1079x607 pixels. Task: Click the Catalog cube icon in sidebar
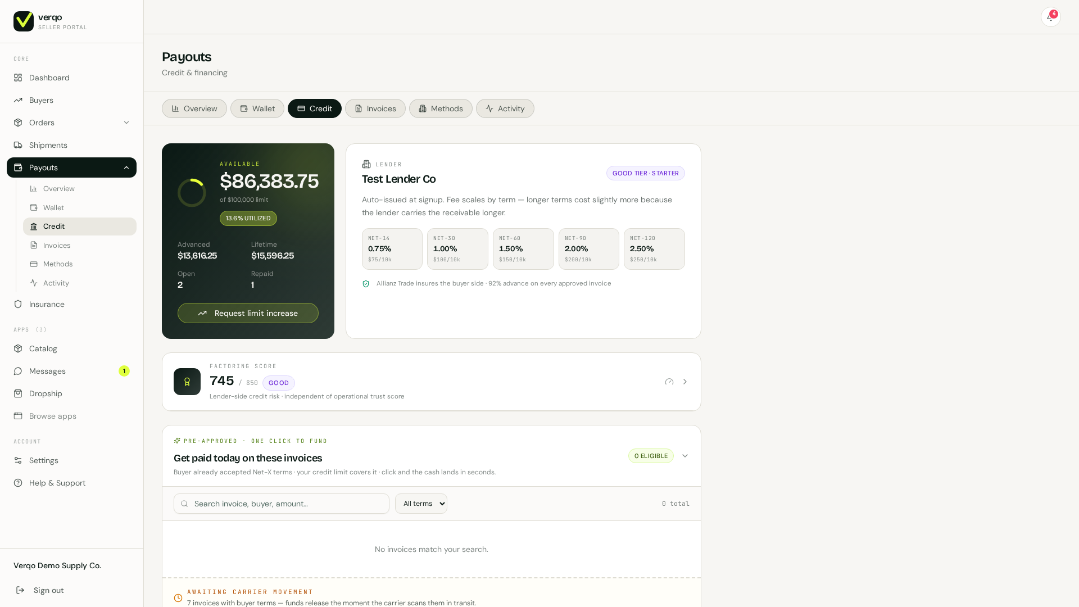click(x=18, y=348)
